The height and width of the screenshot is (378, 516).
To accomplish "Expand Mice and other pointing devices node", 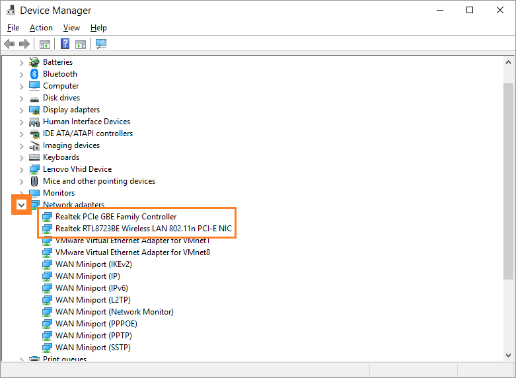I will point(21,182).
